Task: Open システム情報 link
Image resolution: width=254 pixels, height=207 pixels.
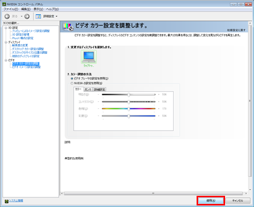Action: pos(16,200)
